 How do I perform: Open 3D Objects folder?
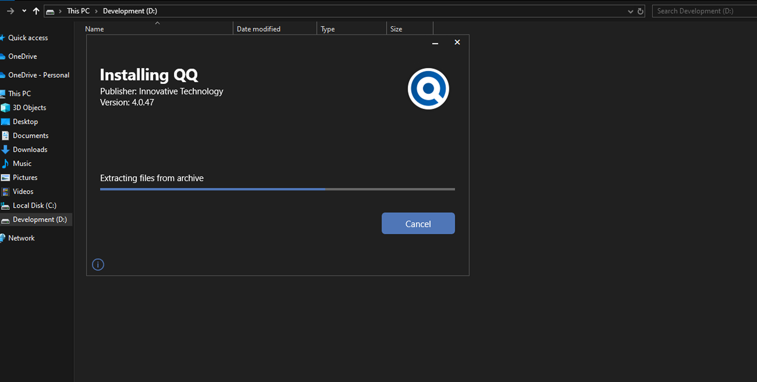pyautogui.click(x=29, y=108)
